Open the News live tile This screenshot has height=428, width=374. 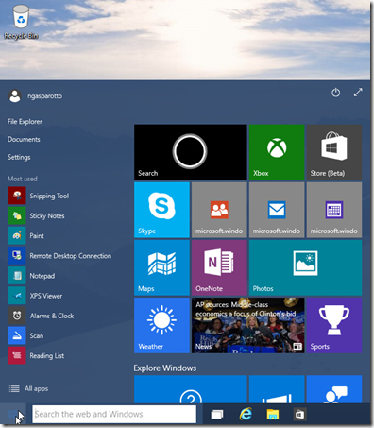(x=248, y=325)
